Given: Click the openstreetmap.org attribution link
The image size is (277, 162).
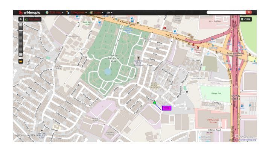Looking at the screenshot, I should tap(247, 140).
